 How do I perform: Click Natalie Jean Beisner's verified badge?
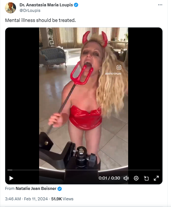[60, 189]
